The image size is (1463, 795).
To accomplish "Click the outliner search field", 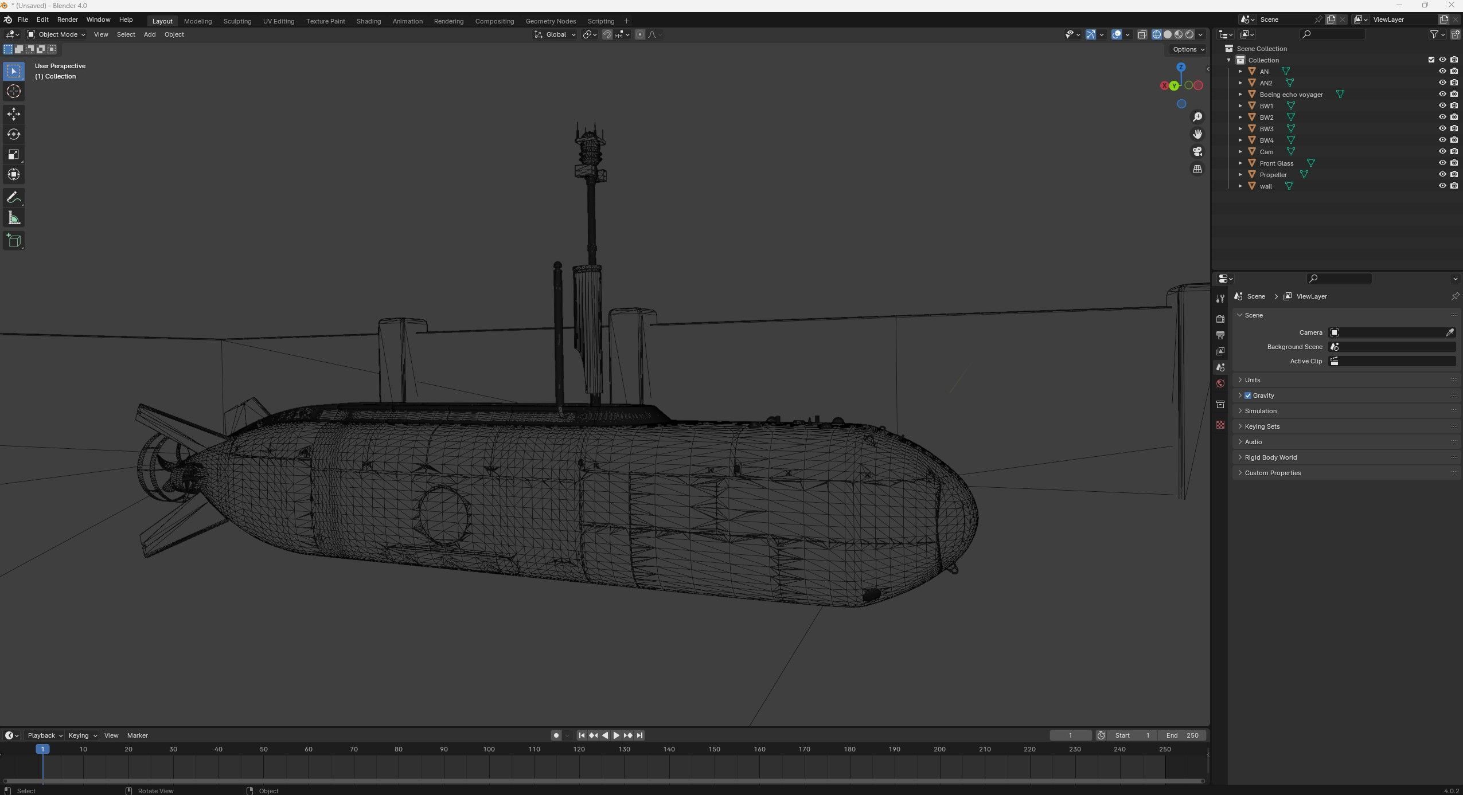I will [1332, 34].
